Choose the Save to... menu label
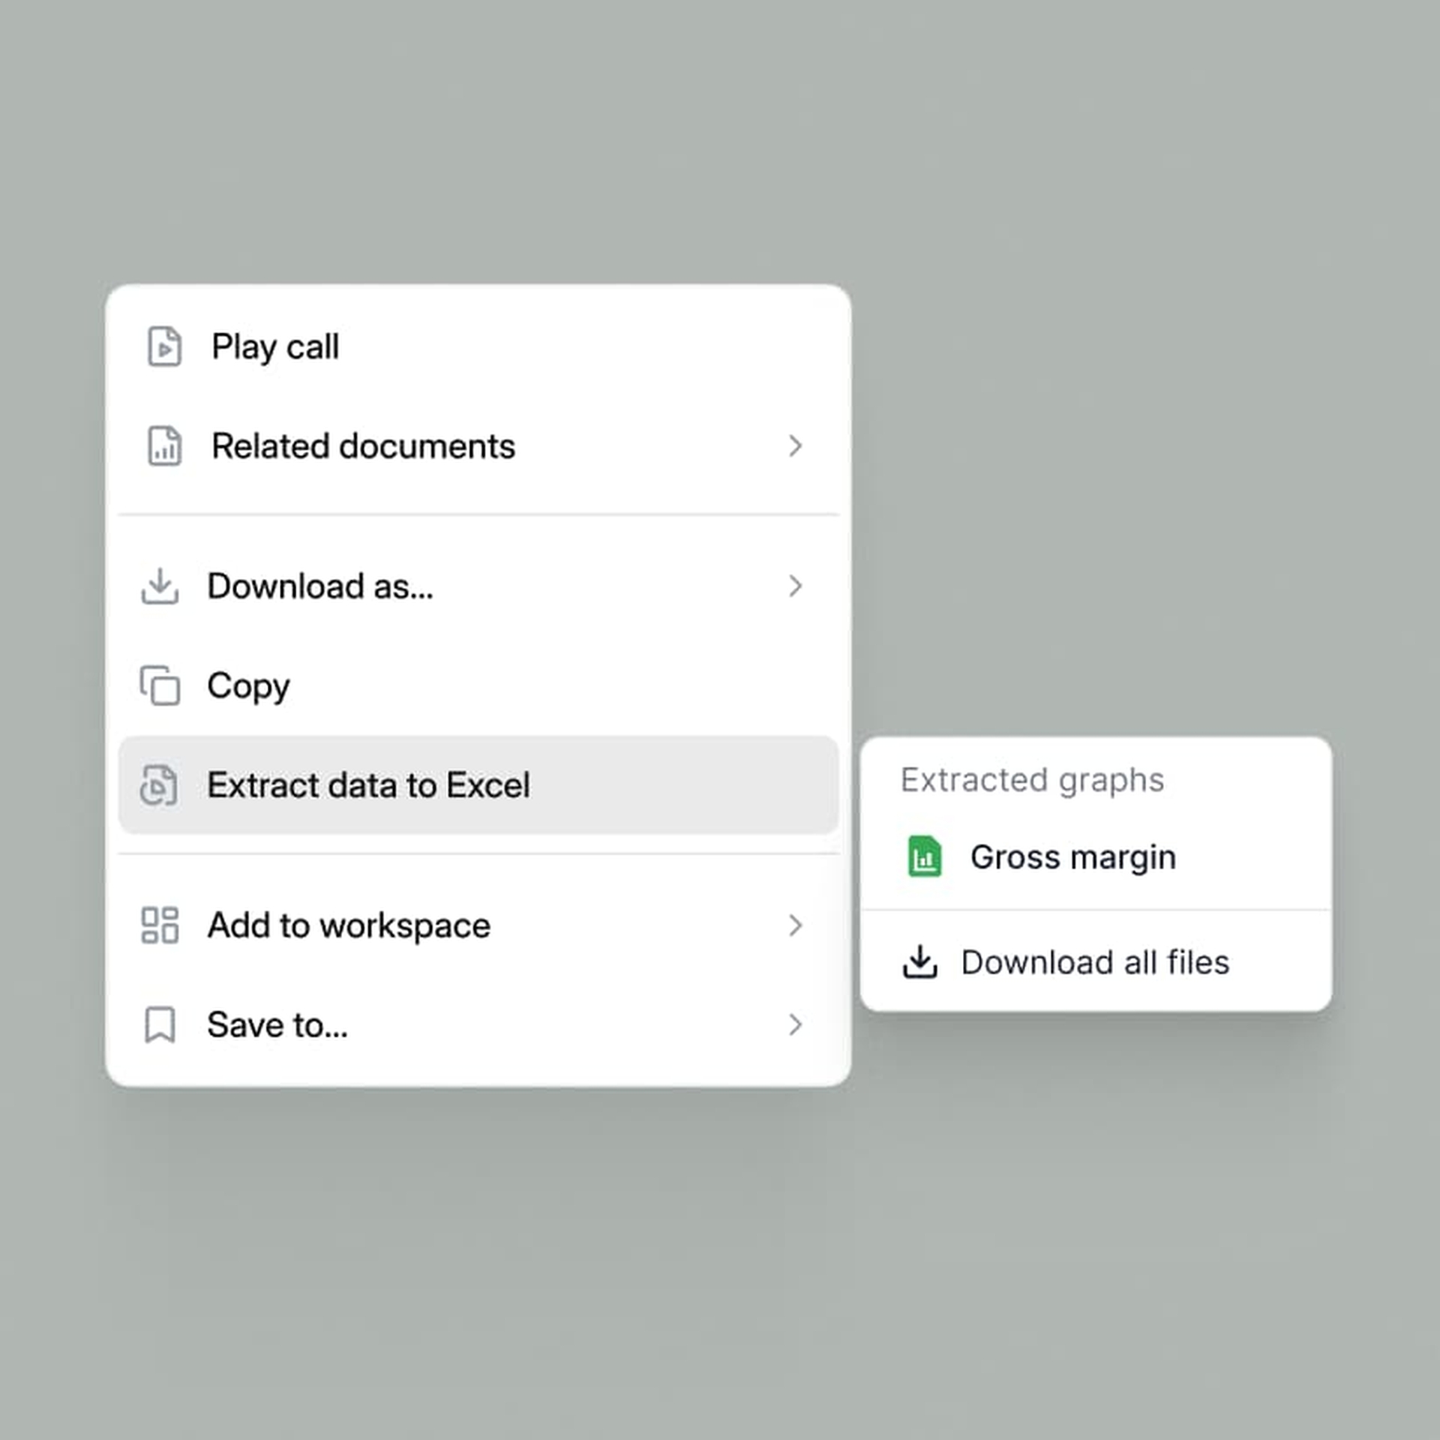The height and width of the screenshot is (1440, 1440). tap(277, 1024)
